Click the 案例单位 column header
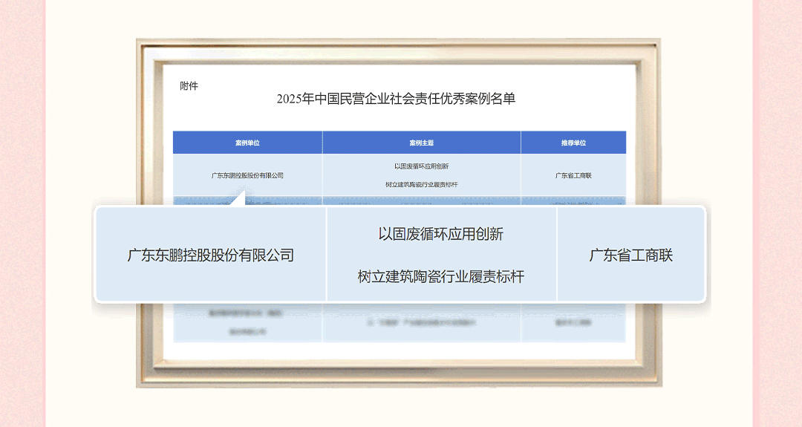Image resolution: width=802 pixels, height=427 pixels. (x=247, y=143)
